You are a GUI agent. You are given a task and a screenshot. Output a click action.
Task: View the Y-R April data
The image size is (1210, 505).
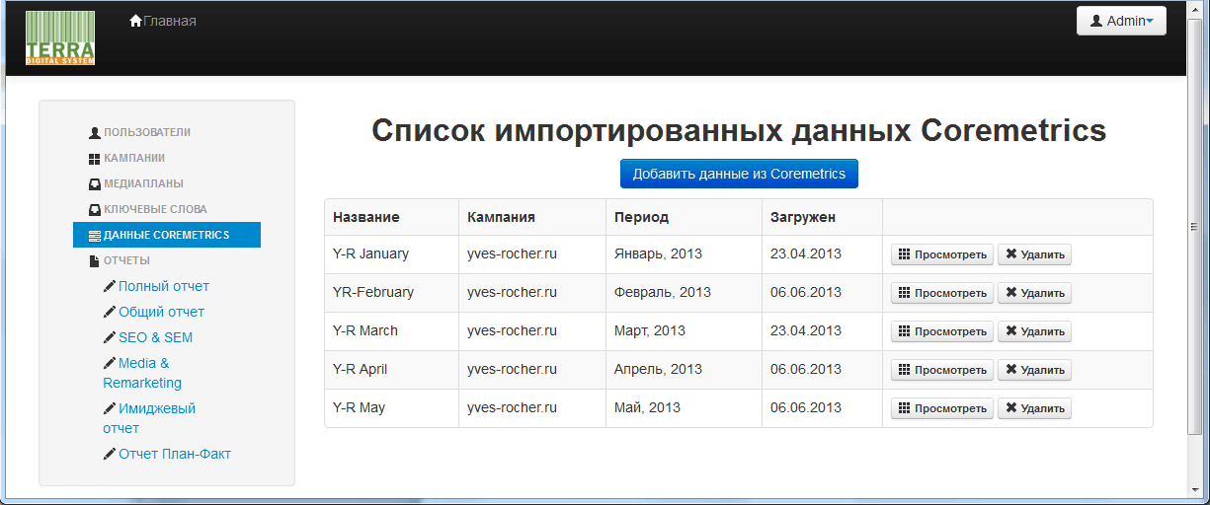coord(942,370)
